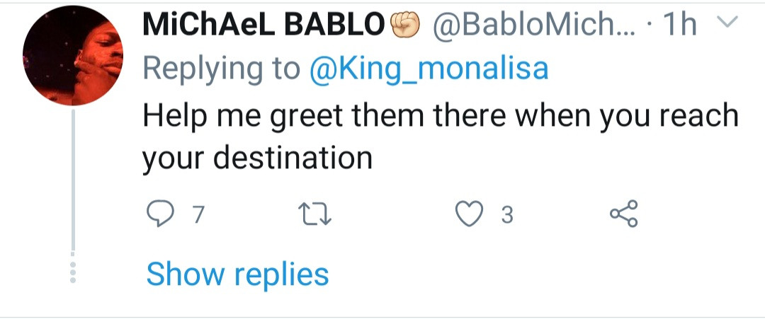Click the 'Replying to' label
Screen dimensions: 765x319
222,69
